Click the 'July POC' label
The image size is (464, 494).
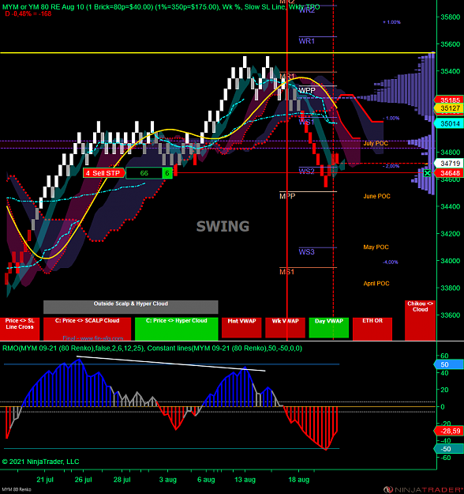(x=376, y=143)
